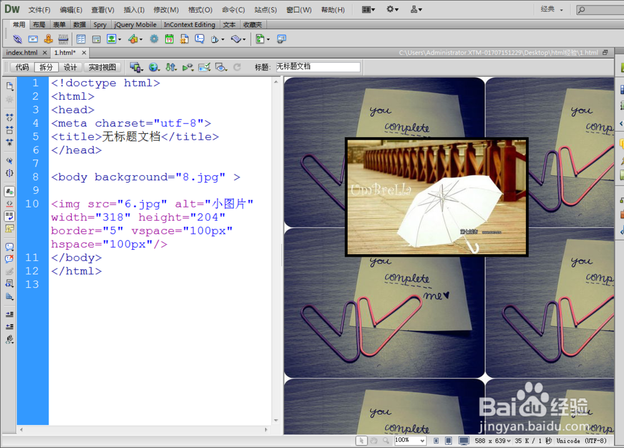Toggle word wrap in code view

(9, 216)
